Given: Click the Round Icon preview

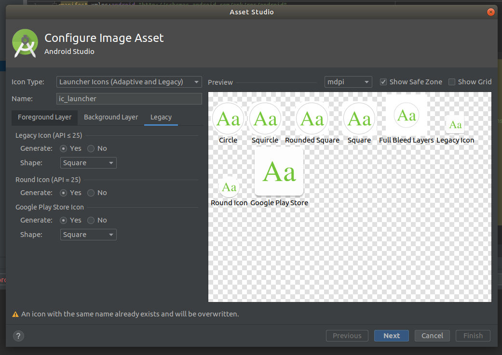Looking at the screenshot, I should point(229,187).
